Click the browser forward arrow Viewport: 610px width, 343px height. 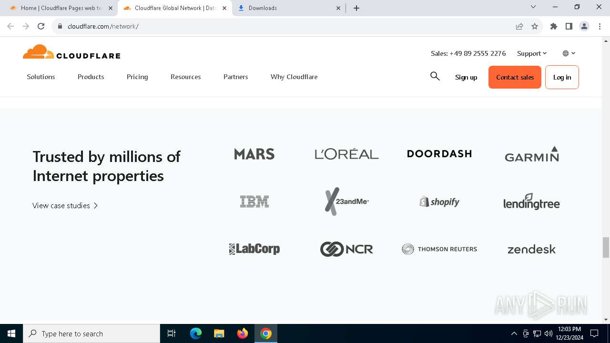[x=26, y=26]
